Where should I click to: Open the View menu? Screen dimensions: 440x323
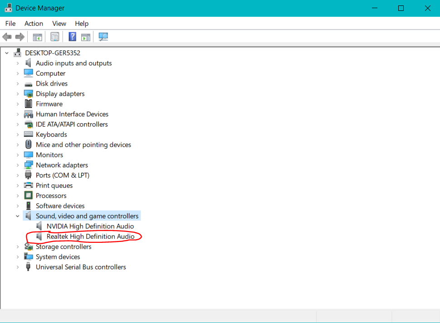coord(59,24)
